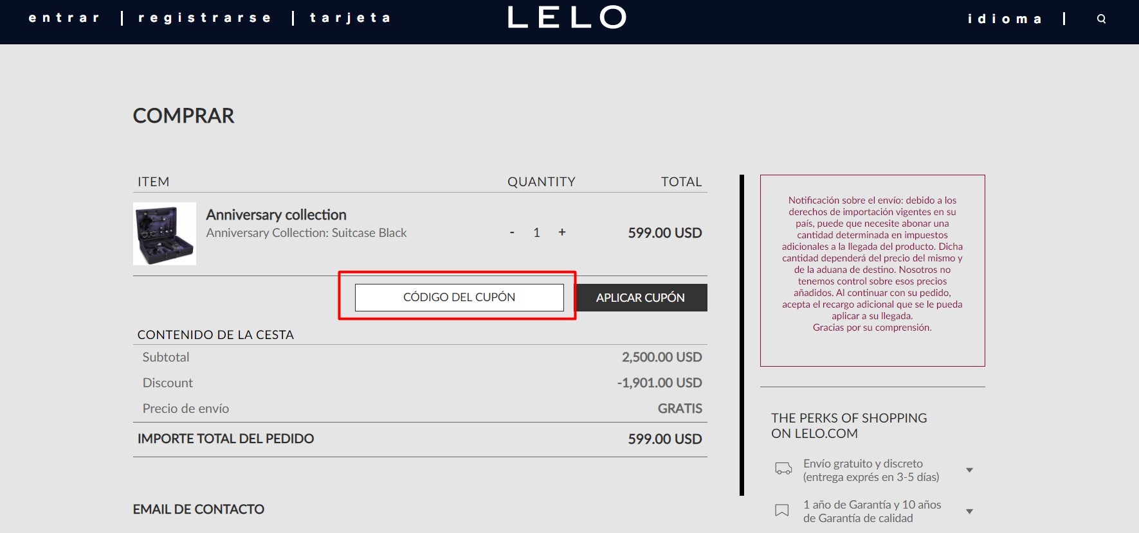Click the search magnifier icon

[x=1101, y=19]
